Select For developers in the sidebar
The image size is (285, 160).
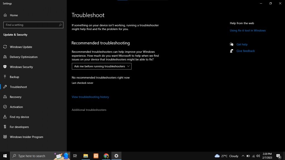point(19,127)
